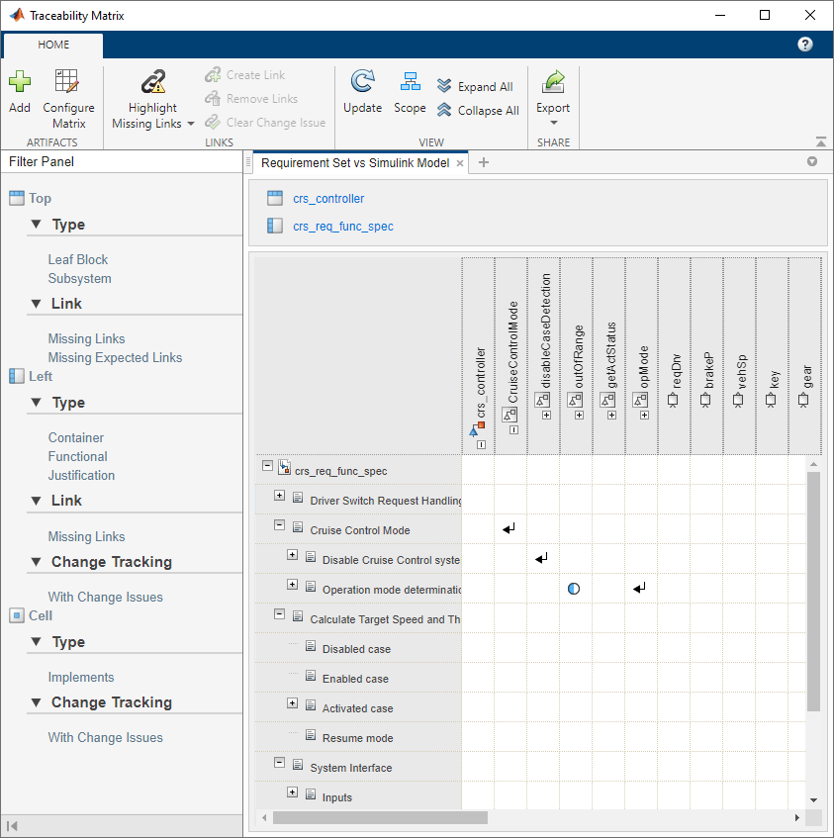
Task: Open the crs_controller link
Action: click(x=328, y=199)
